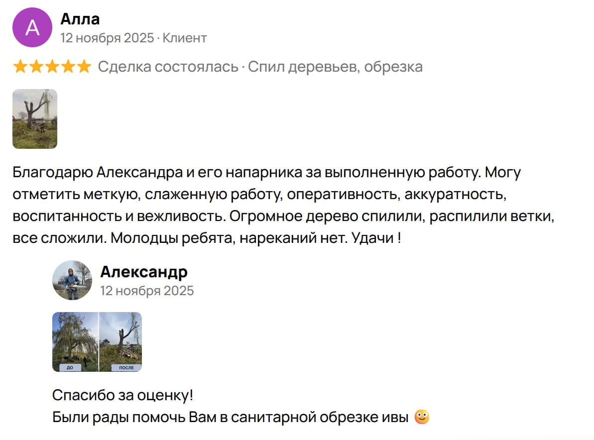Open Александр's round profile photo

[x=72, y=280]
